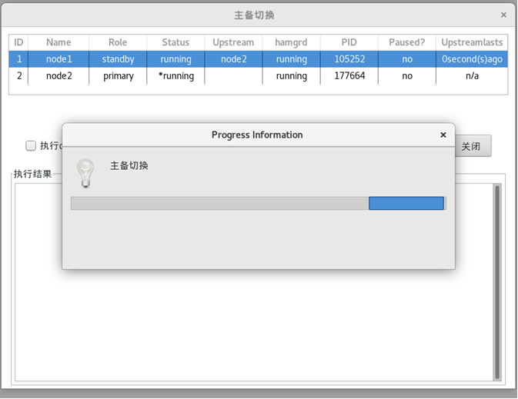This screenshot has height=399, width=518.
Task: Click the PID cell 177664
Action: pyautogui.click(x=349, y=76)
